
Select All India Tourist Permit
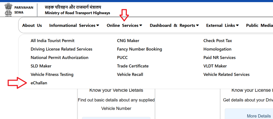[x=53, y=41]
